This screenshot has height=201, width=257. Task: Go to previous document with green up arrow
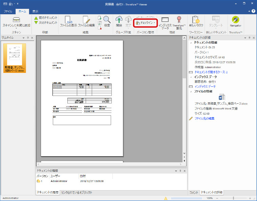[x=36, y=18]
